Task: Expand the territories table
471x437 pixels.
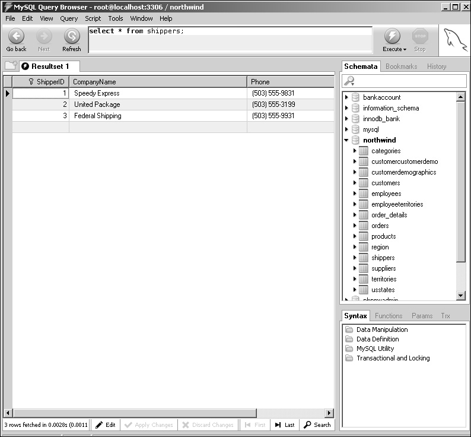Action: coord(355,279)
